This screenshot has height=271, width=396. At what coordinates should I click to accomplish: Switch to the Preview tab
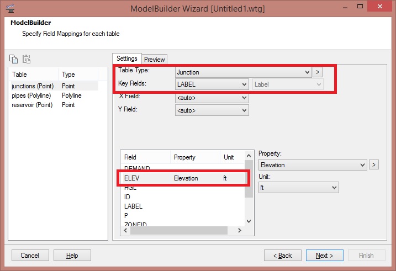pos(154,60)
